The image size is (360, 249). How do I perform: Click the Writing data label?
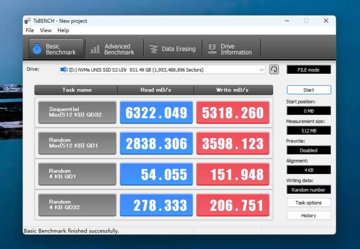click(300, 180)
